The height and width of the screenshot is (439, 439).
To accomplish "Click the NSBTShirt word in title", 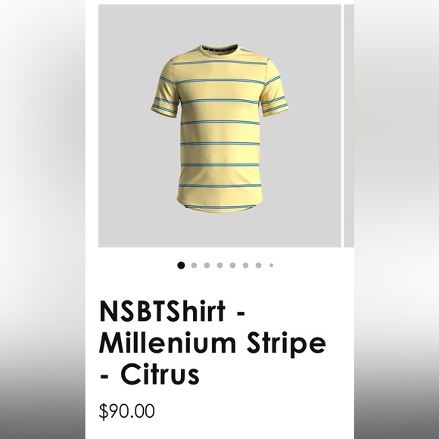I will point(162,311).
